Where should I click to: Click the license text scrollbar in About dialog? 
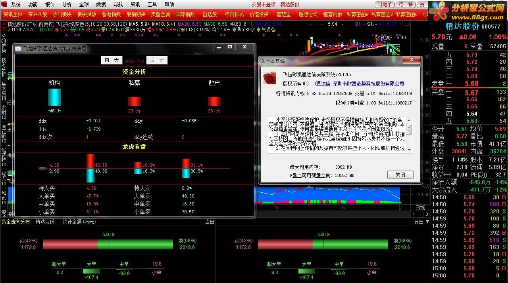(409, 135)
